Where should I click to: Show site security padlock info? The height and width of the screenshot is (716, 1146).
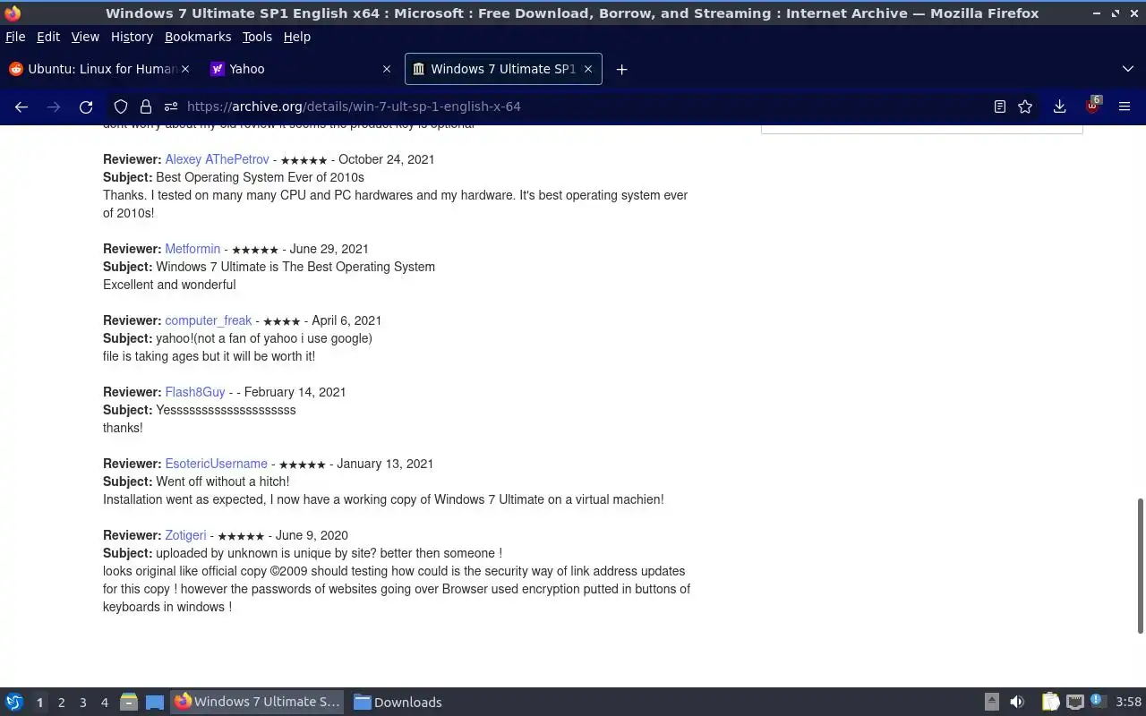coord(146,107)
